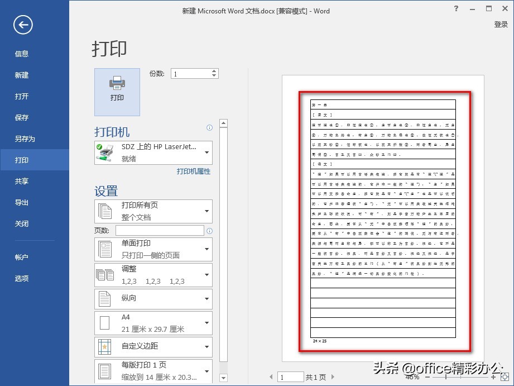The image size is (514, 386).
Task: Expand the A4 paper size dropdown
Action: tap(207, 323)
